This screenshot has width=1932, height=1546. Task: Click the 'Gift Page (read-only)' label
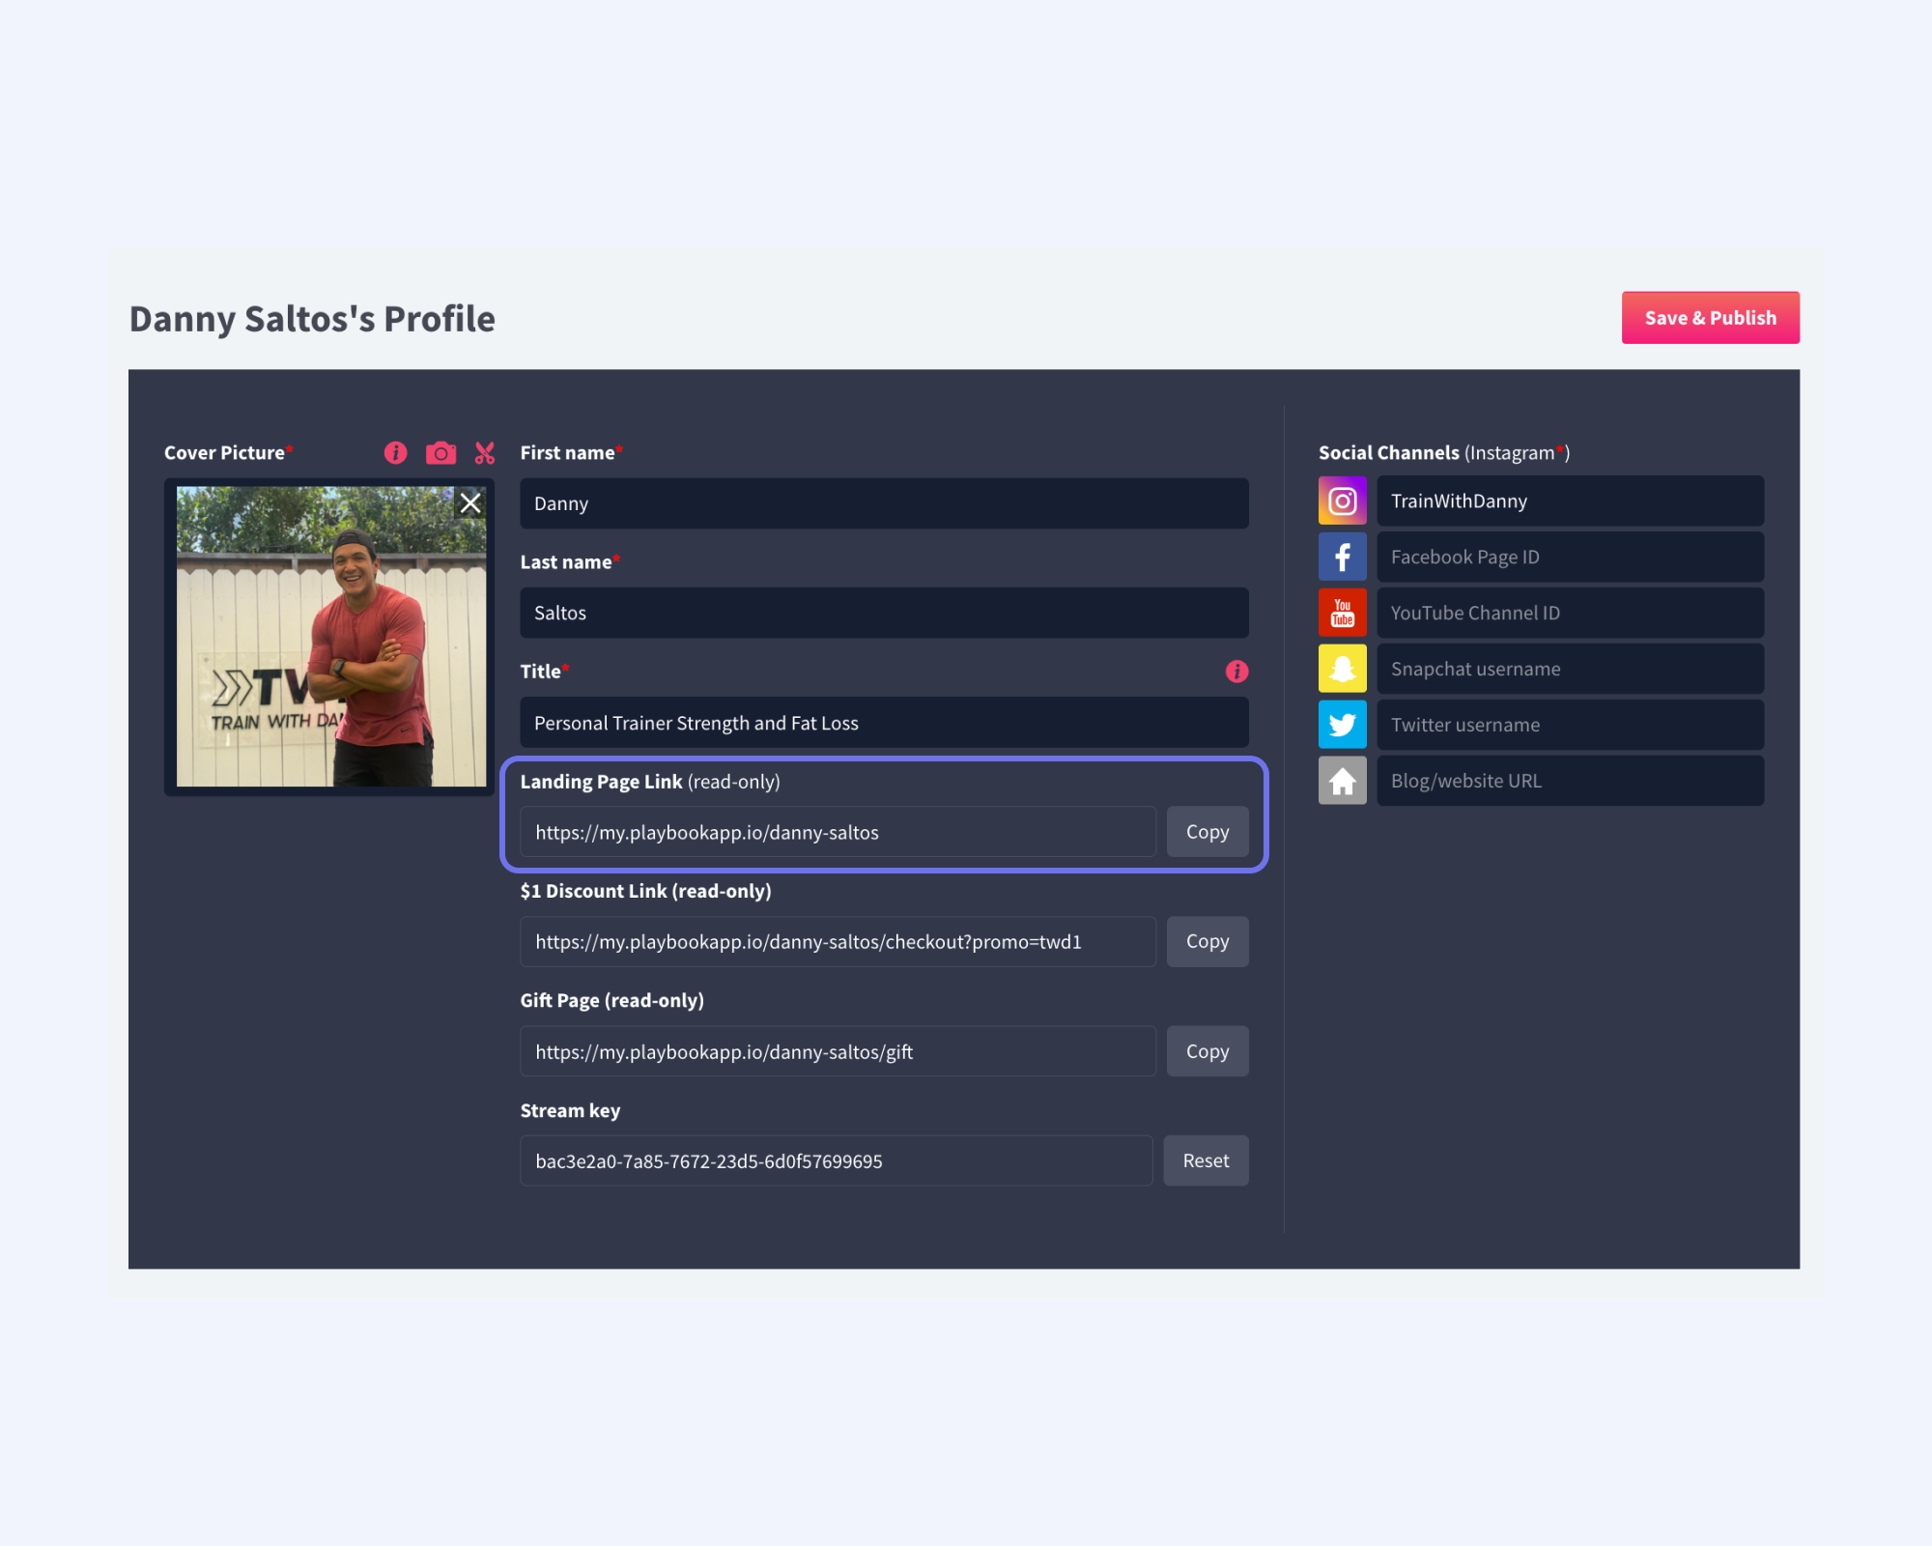pos(611,1000)
